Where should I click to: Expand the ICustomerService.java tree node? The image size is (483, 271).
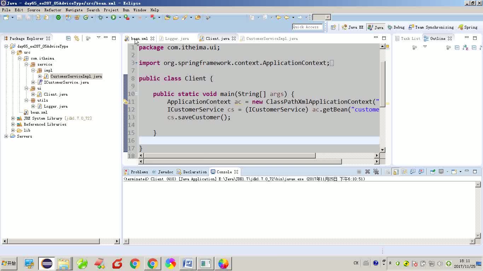click(x=33, y=82)
